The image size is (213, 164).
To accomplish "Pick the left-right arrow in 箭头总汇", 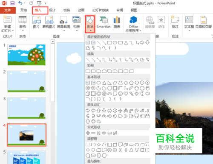I will click(x=109, y=111).
